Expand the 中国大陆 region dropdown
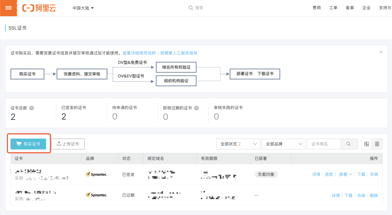The height and width of the screenshot is (215, 392). pos(83,8)
